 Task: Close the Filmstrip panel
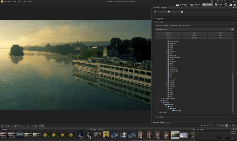coord(193,129)
